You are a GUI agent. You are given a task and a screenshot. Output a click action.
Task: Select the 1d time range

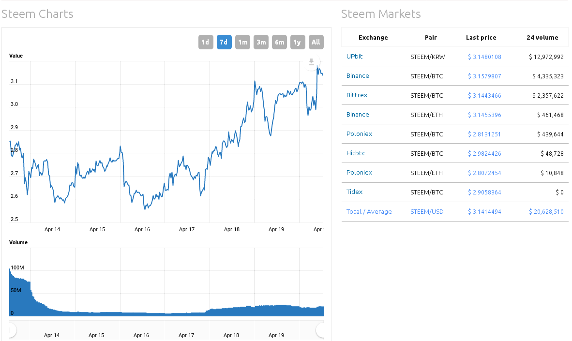coord(206,42)
